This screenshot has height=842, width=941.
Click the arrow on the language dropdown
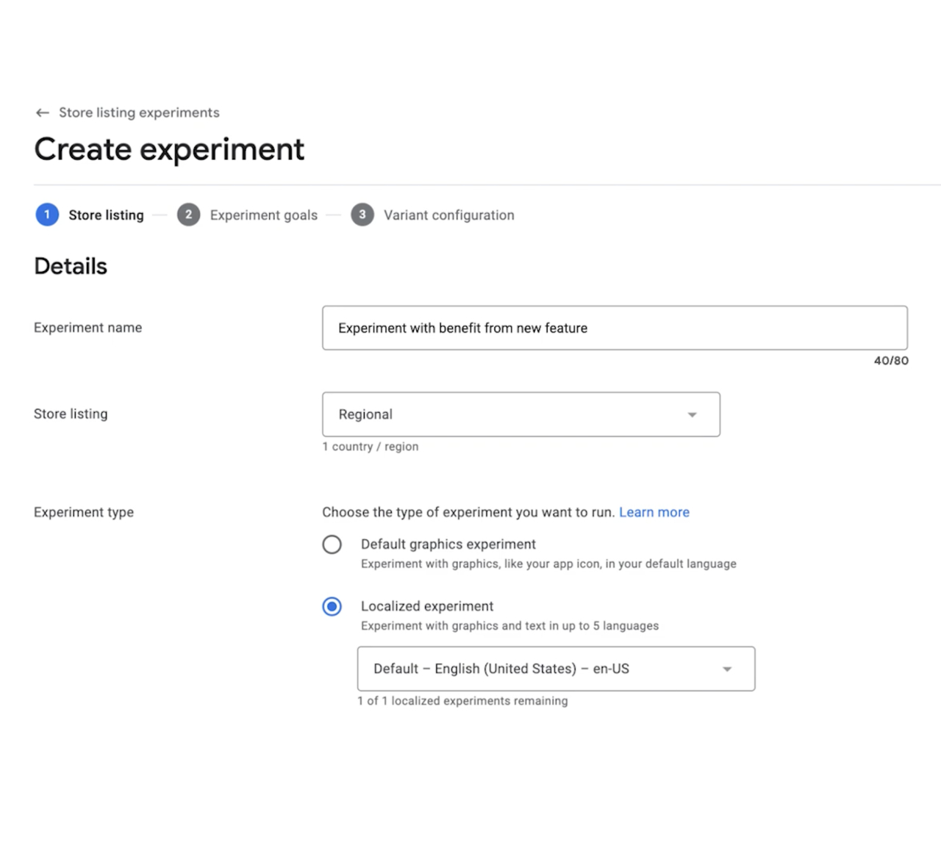tap(727, 669)
